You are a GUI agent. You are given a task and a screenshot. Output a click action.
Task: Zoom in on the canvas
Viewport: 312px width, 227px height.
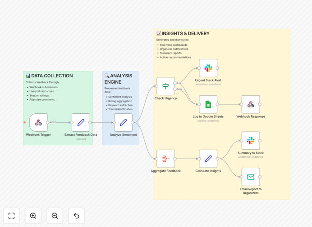coord(33,216)
